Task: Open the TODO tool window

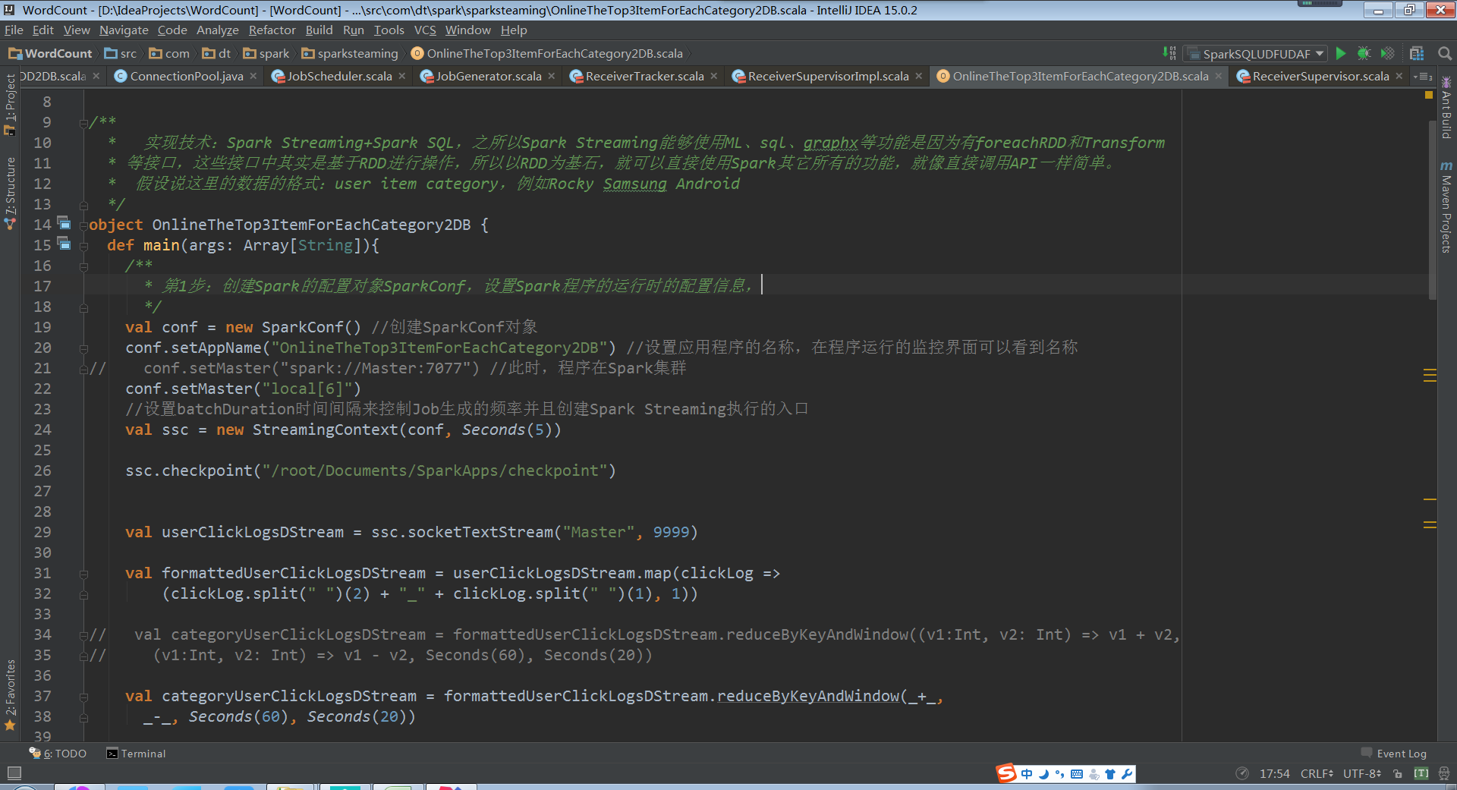Action: [58, 754]
